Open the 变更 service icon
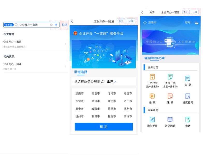 pos(188,79)
